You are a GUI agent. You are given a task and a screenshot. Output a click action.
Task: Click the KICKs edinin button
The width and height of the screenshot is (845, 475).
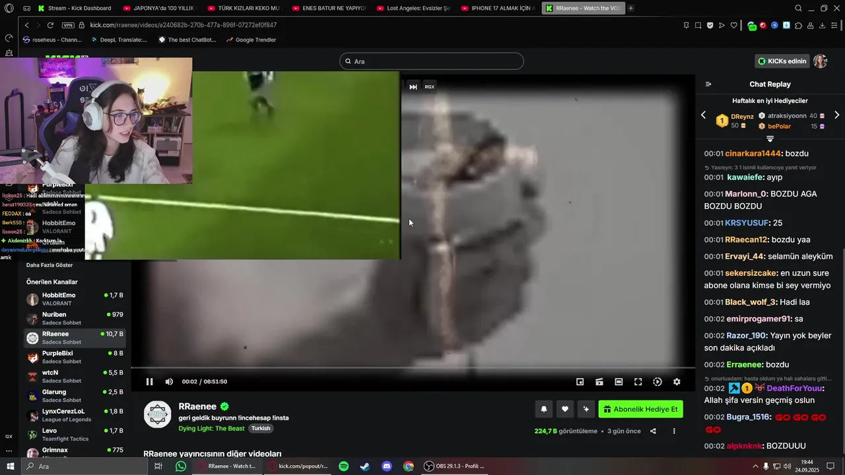tap(782, 61)
